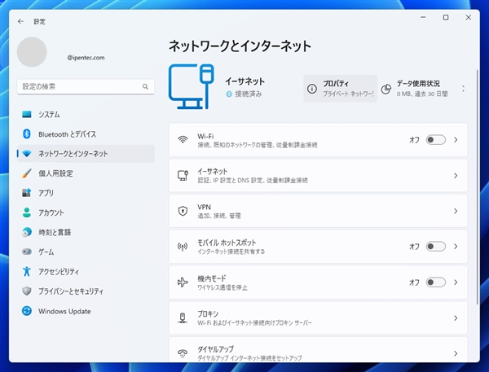Open ダイヤルアップ row chevron
This screenshot has width=489, height=372.
coord(456,353)
